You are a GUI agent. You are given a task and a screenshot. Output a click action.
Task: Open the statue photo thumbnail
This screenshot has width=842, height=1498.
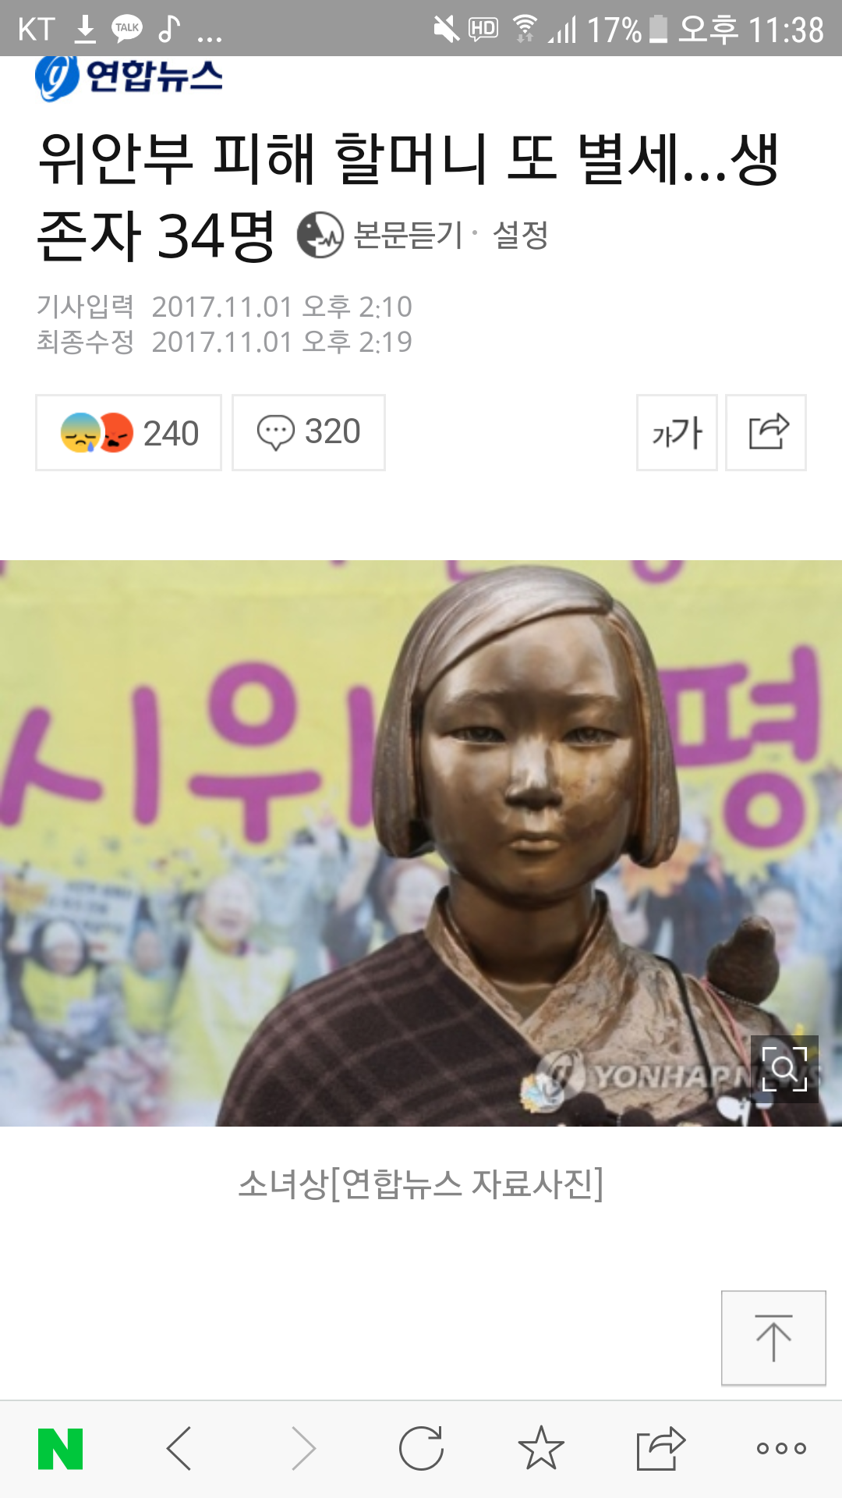(421, 843)
